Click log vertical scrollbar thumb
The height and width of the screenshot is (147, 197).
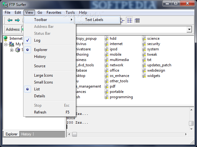tap(191, 123)
